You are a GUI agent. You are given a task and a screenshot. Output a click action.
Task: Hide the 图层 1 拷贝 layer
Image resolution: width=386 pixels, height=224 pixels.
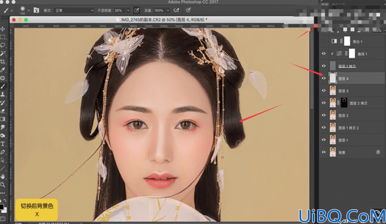coord(324,66)
